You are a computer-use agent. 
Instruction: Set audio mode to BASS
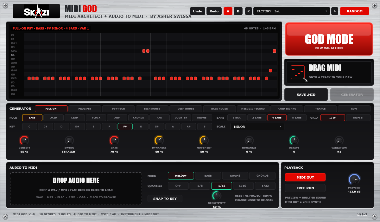pyautogui.click(x=208, y=176)
